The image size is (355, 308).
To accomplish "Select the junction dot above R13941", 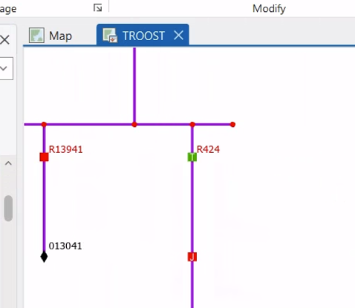I will pyautogui.click(x=44, y=125).
